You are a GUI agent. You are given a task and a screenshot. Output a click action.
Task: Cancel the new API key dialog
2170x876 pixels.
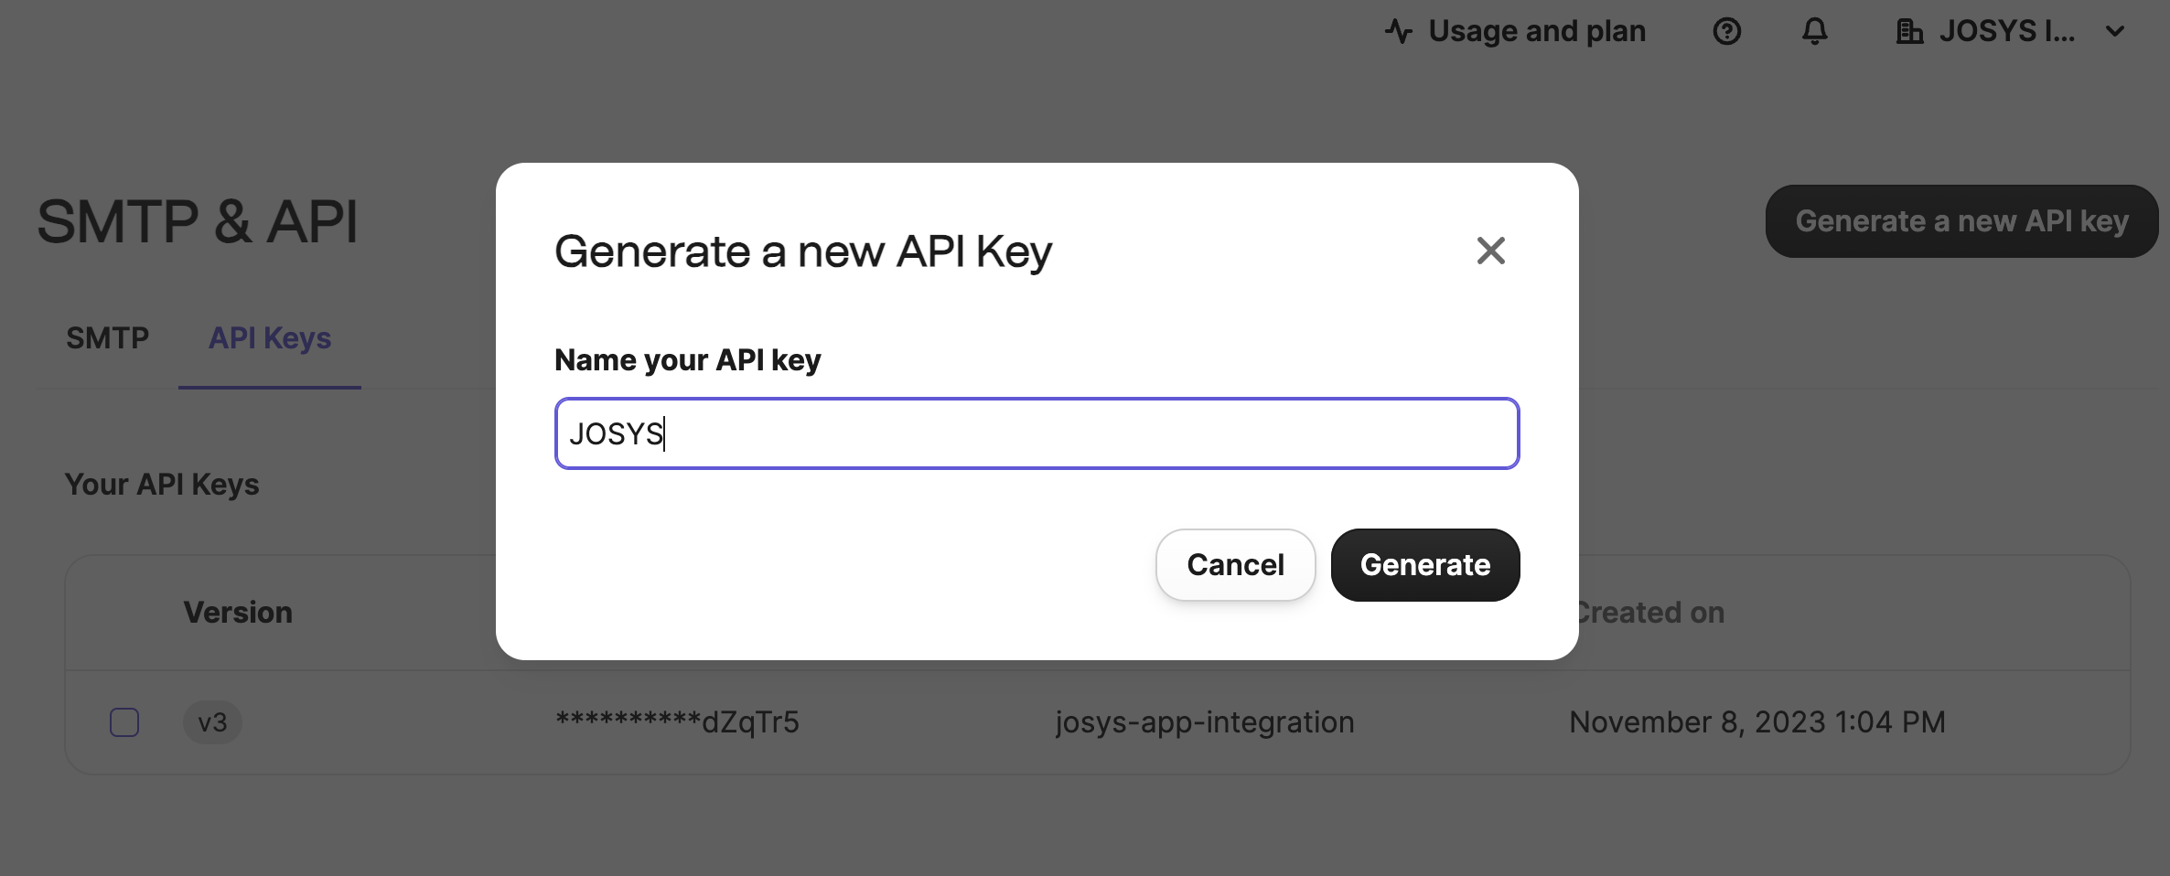click(1235, 565)
